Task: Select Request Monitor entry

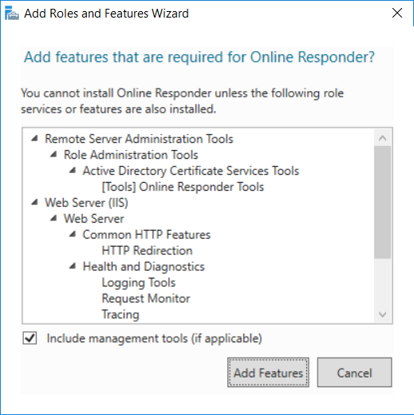Action: point(146,298)
